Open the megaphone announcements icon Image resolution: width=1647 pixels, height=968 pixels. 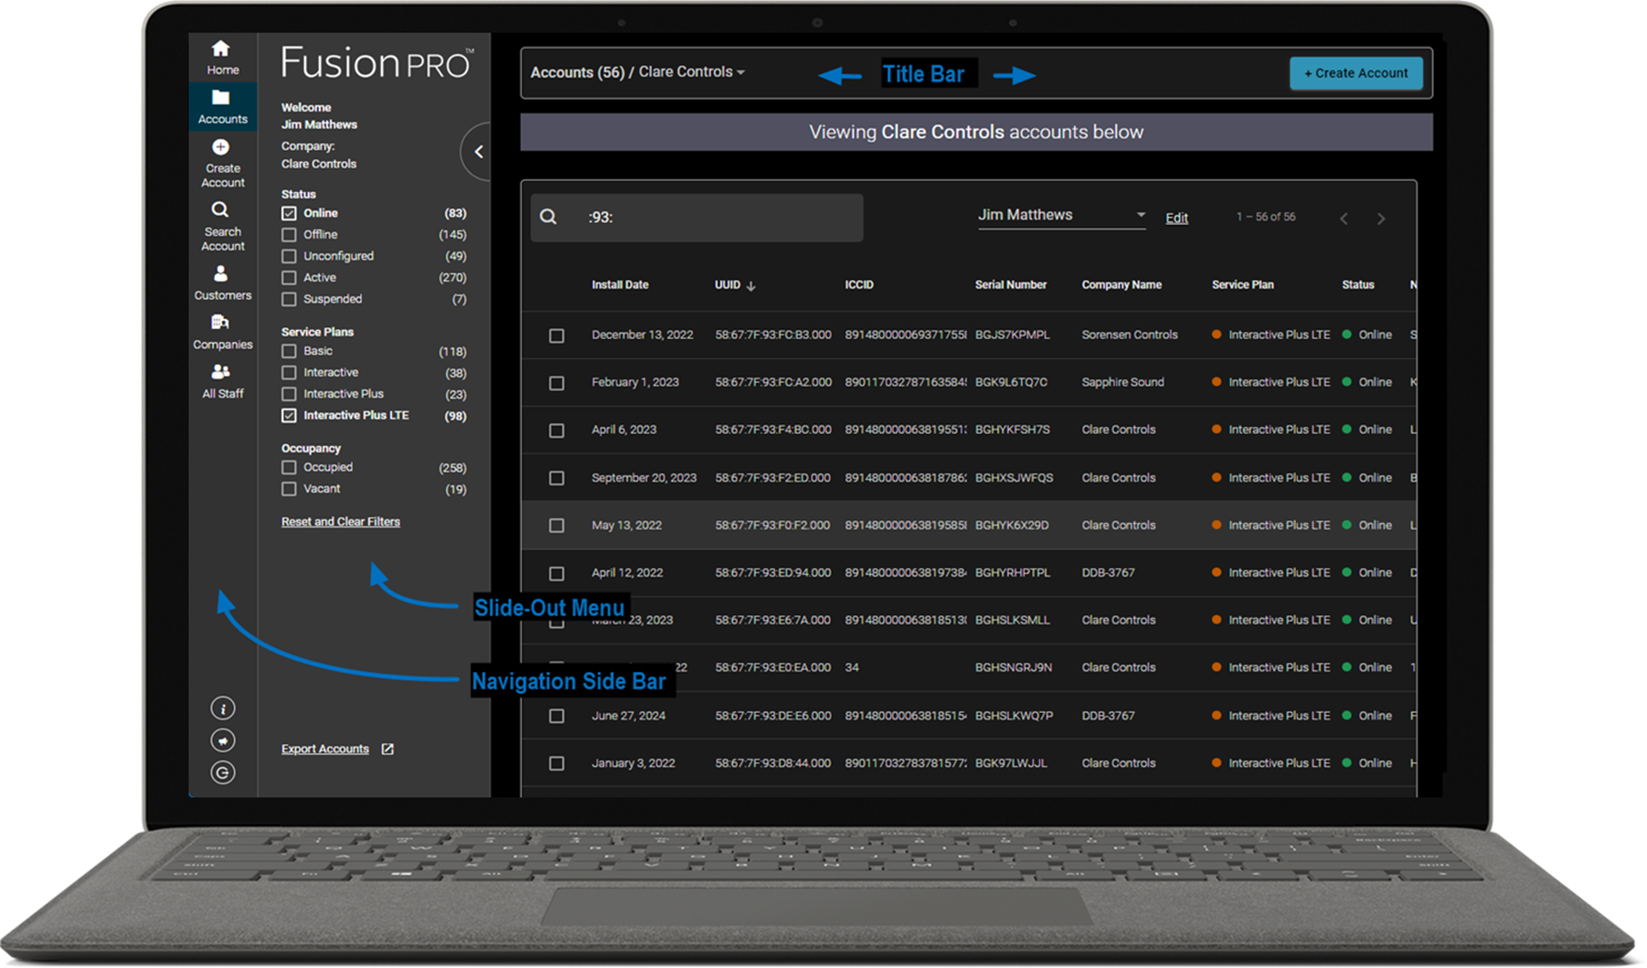[x=223, y=740]
